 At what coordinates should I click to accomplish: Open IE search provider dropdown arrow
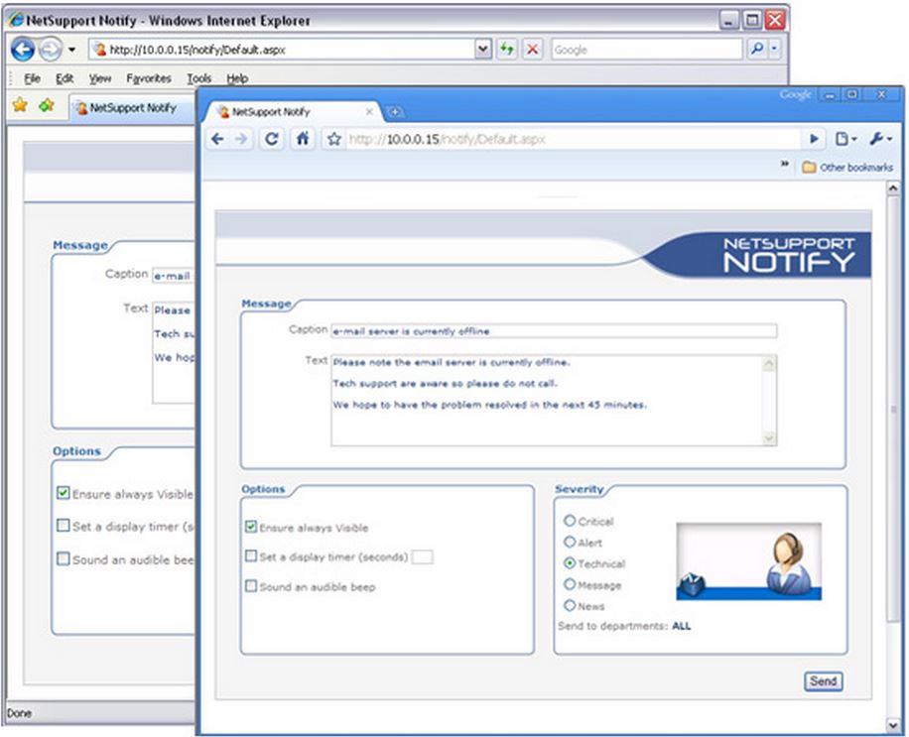[774, 50]
